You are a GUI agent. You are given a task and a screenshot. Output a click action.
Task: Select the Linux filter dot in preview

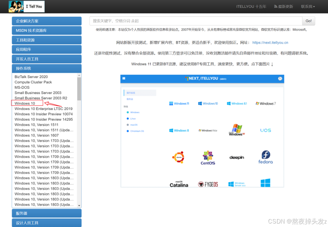(128, 118)
